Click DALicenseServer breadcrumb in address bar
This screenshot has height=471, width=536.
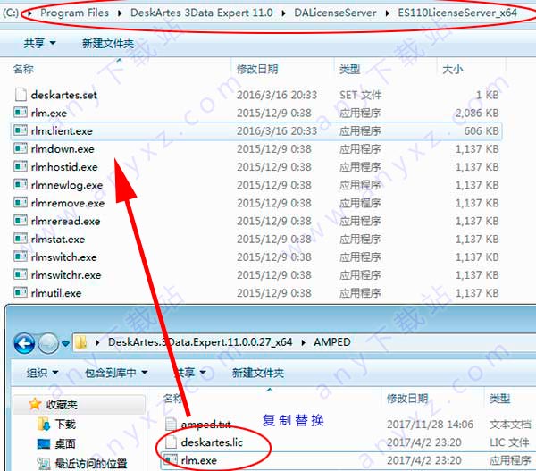click(335, 13)
